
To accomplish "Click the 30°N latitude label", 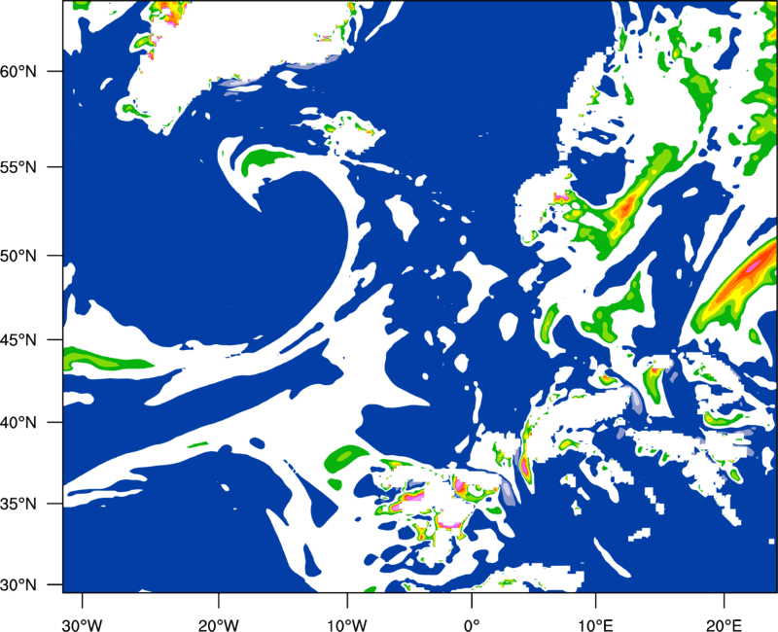I will click(18, 585).
